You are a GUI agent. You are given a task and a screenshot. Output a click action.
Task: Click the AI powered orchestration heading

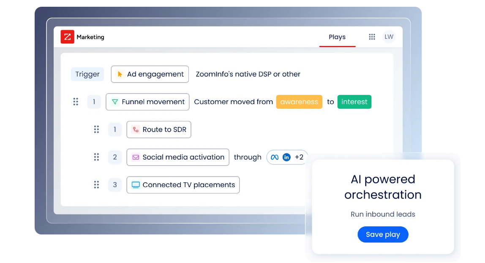383,187
